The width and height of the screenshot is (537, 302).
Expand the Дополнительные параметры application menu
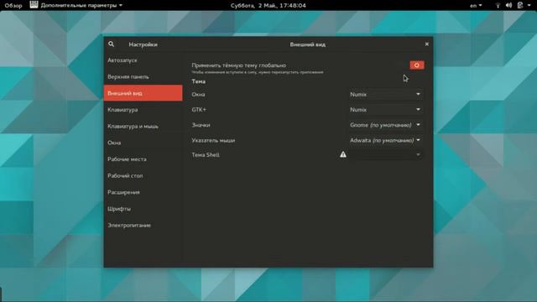click(81, 5)
